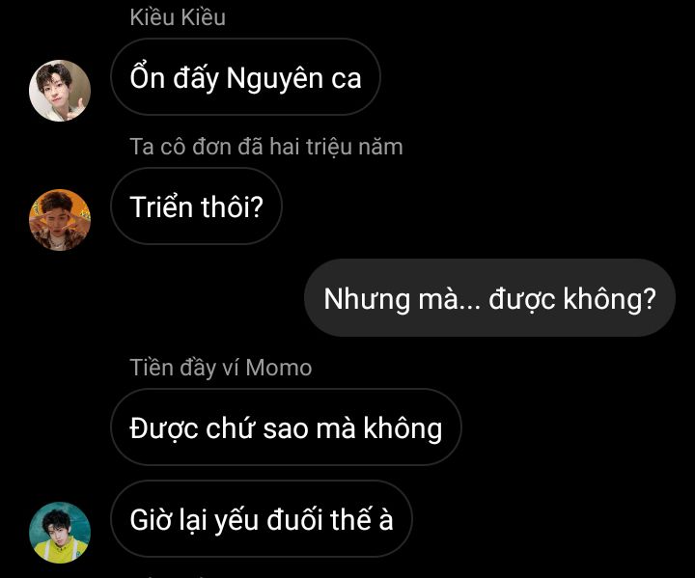Tap the "Triển thôi?" message bubble
Image resolution: width=695 pixels, height=578 pixels.
pyautogui.click(x=196, y=206)
